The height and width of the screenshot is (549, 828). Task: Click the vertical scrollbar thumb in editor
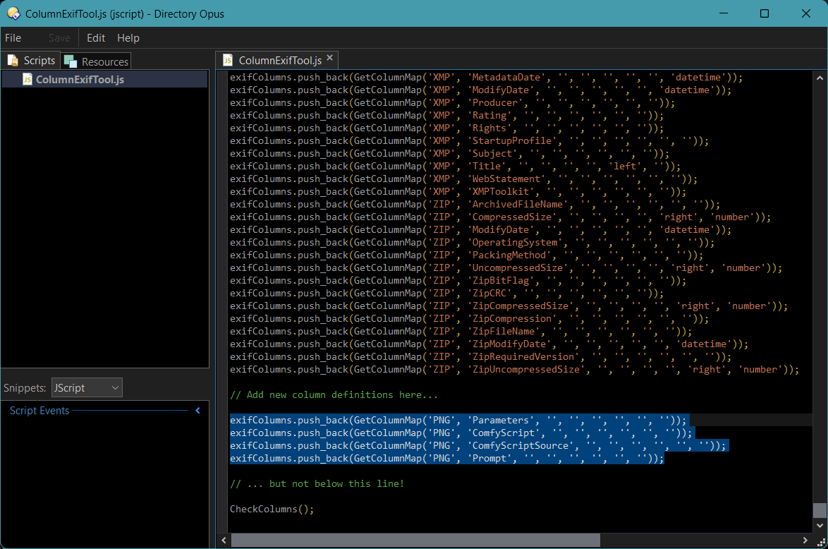819,510
